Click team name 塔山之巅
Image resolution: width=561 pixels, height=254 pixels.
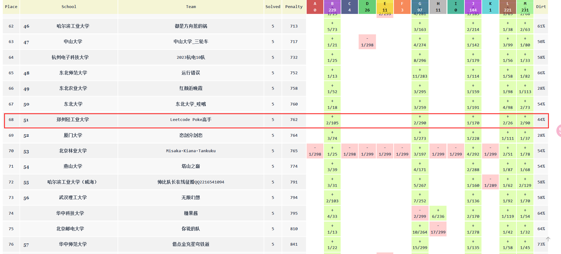tap(191, 166)
